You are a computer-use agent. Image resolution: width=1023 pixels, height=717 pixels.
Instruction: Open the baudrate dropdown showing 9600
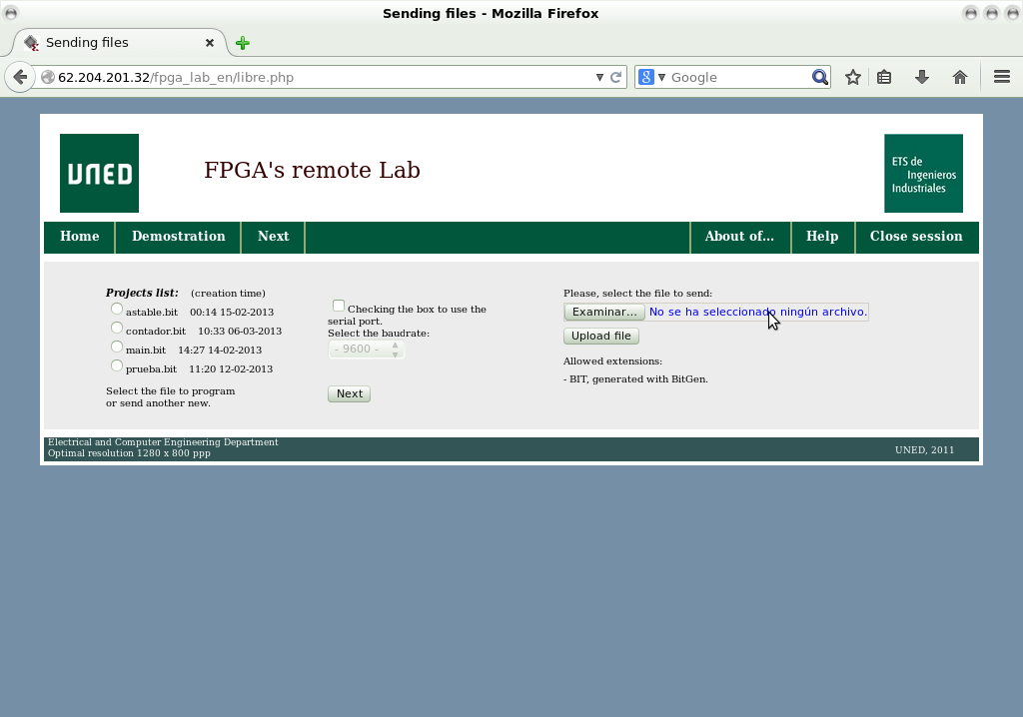click(x=360, y=349)
